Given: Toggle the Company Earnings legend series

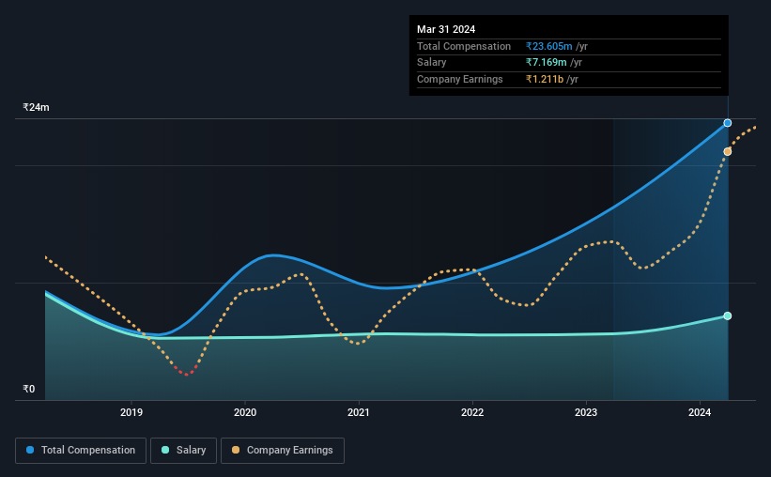Looking at the screenshot, I should click(283, 451).
